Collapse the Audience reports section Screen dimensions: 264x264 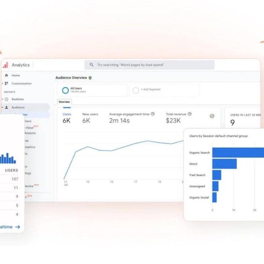coord(2,107)
